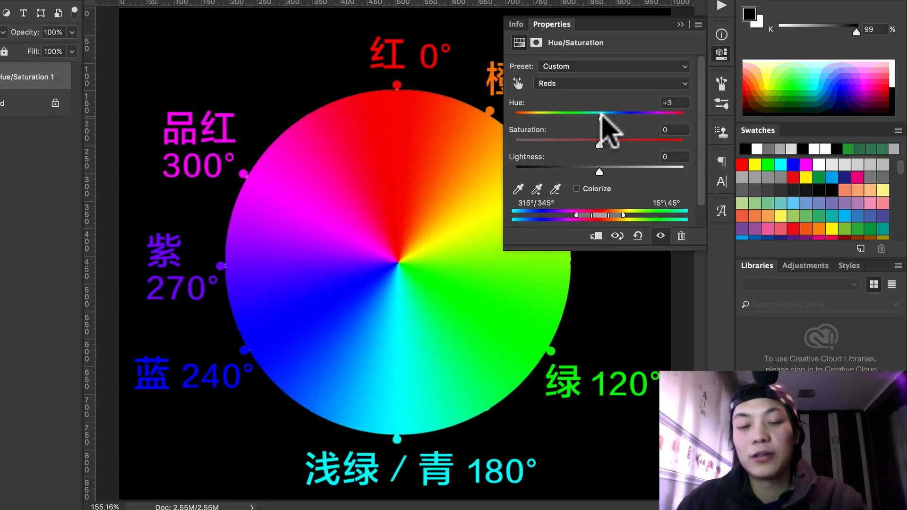Open the Brush Settings panel
Screen dimensions: 907x510
[721, 104]
